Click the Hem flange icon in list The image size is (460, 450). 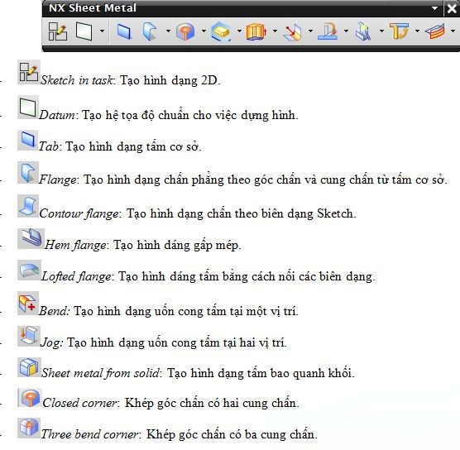click(x=31, y=238)
